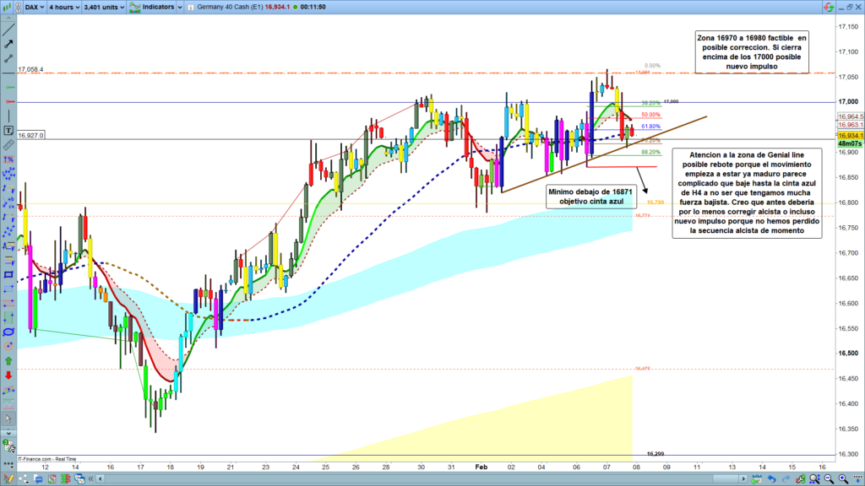Place a red down arrow marker
Screen dimensions: 865x486
click(8, 375)
